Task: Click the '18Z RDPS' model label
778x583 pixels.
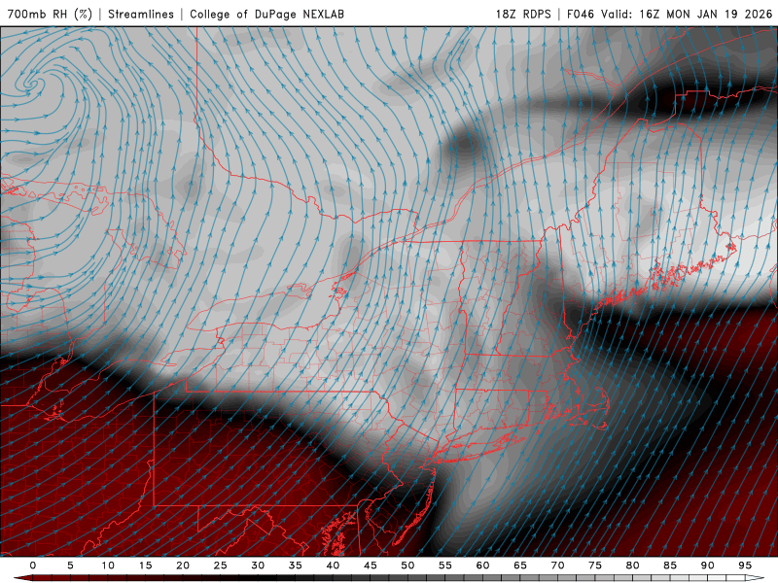Action: tap(523, 14)
